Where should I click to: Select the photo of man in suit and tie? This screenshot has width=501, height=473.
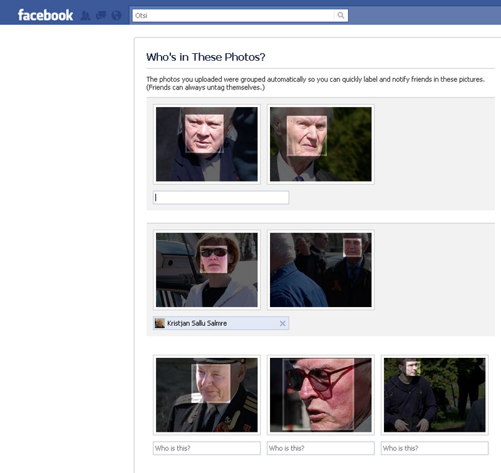click(321, 144)
